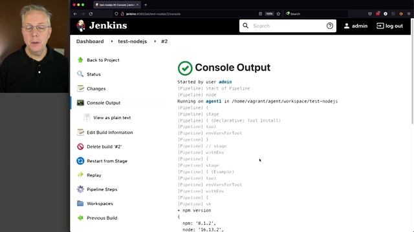The image size is (414, 232).
Task: Click the log out button
Action: coord(389,26)
